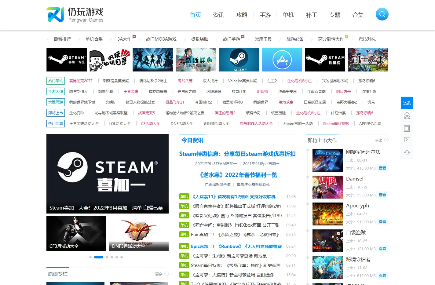Click 查看 for Apocryph
The height and width of the screenshot is (285, 435).
tap(382, 222)
